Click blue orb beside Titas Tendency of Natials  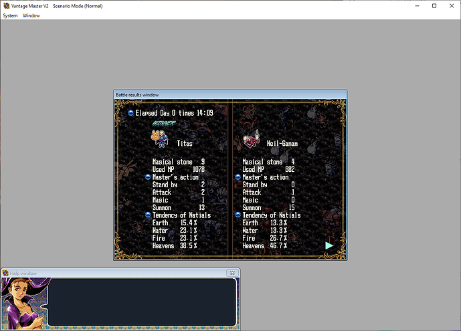tap(148, 215)
